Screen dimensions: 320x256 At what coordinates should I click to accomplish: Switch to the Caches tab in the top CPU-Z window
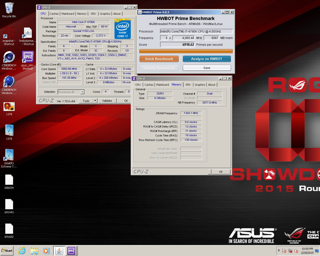pyautogui.click(x=54, y=14)
